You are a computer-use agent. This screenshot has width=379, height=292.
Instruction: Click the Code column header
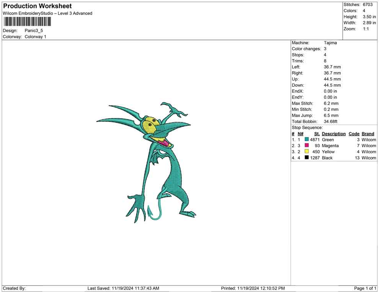click(354, 134)
